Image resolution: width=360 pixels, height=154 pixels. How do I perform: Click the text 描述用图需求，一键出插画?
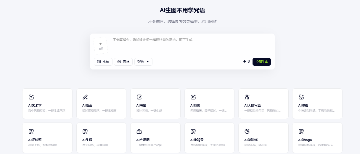coord(99,111)
